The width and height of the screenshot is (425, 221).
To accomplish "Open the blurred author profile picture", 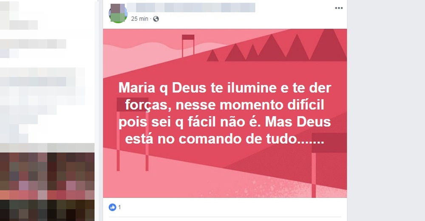I will [118, 14].
